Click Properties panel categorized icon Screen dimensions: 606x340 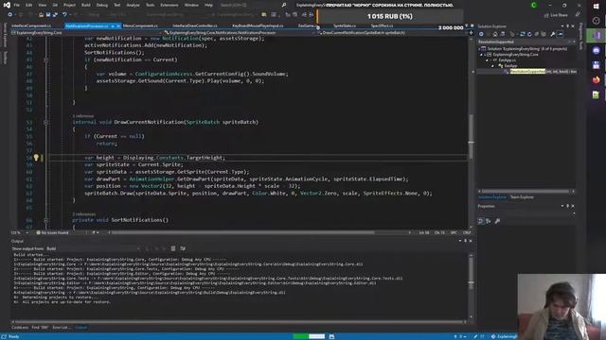481,221
